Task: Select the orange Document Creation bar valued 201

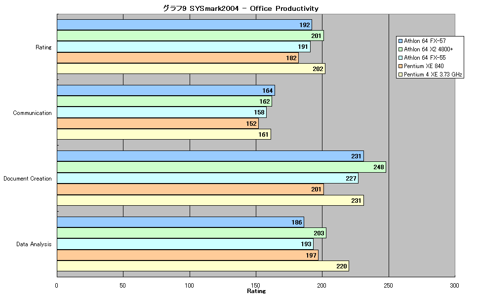Action: pyautogui.click(x=190, y=189)
